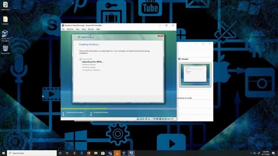The height and width of the screenshot is (156, 278).
Task: Open the Machine menu
Action: click(70, 29)
